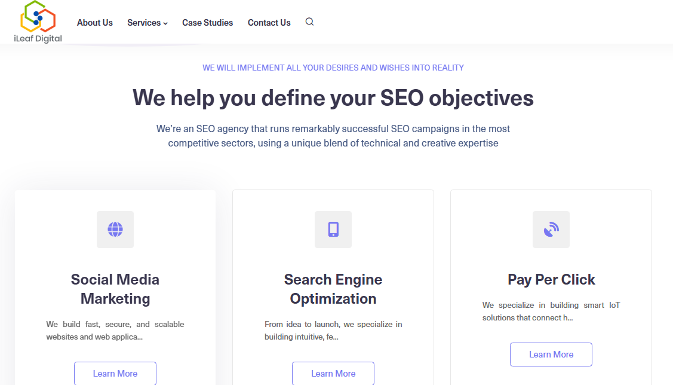
Task: Click the "We build fast, secure" description text
Action: (x=115, y=330)
